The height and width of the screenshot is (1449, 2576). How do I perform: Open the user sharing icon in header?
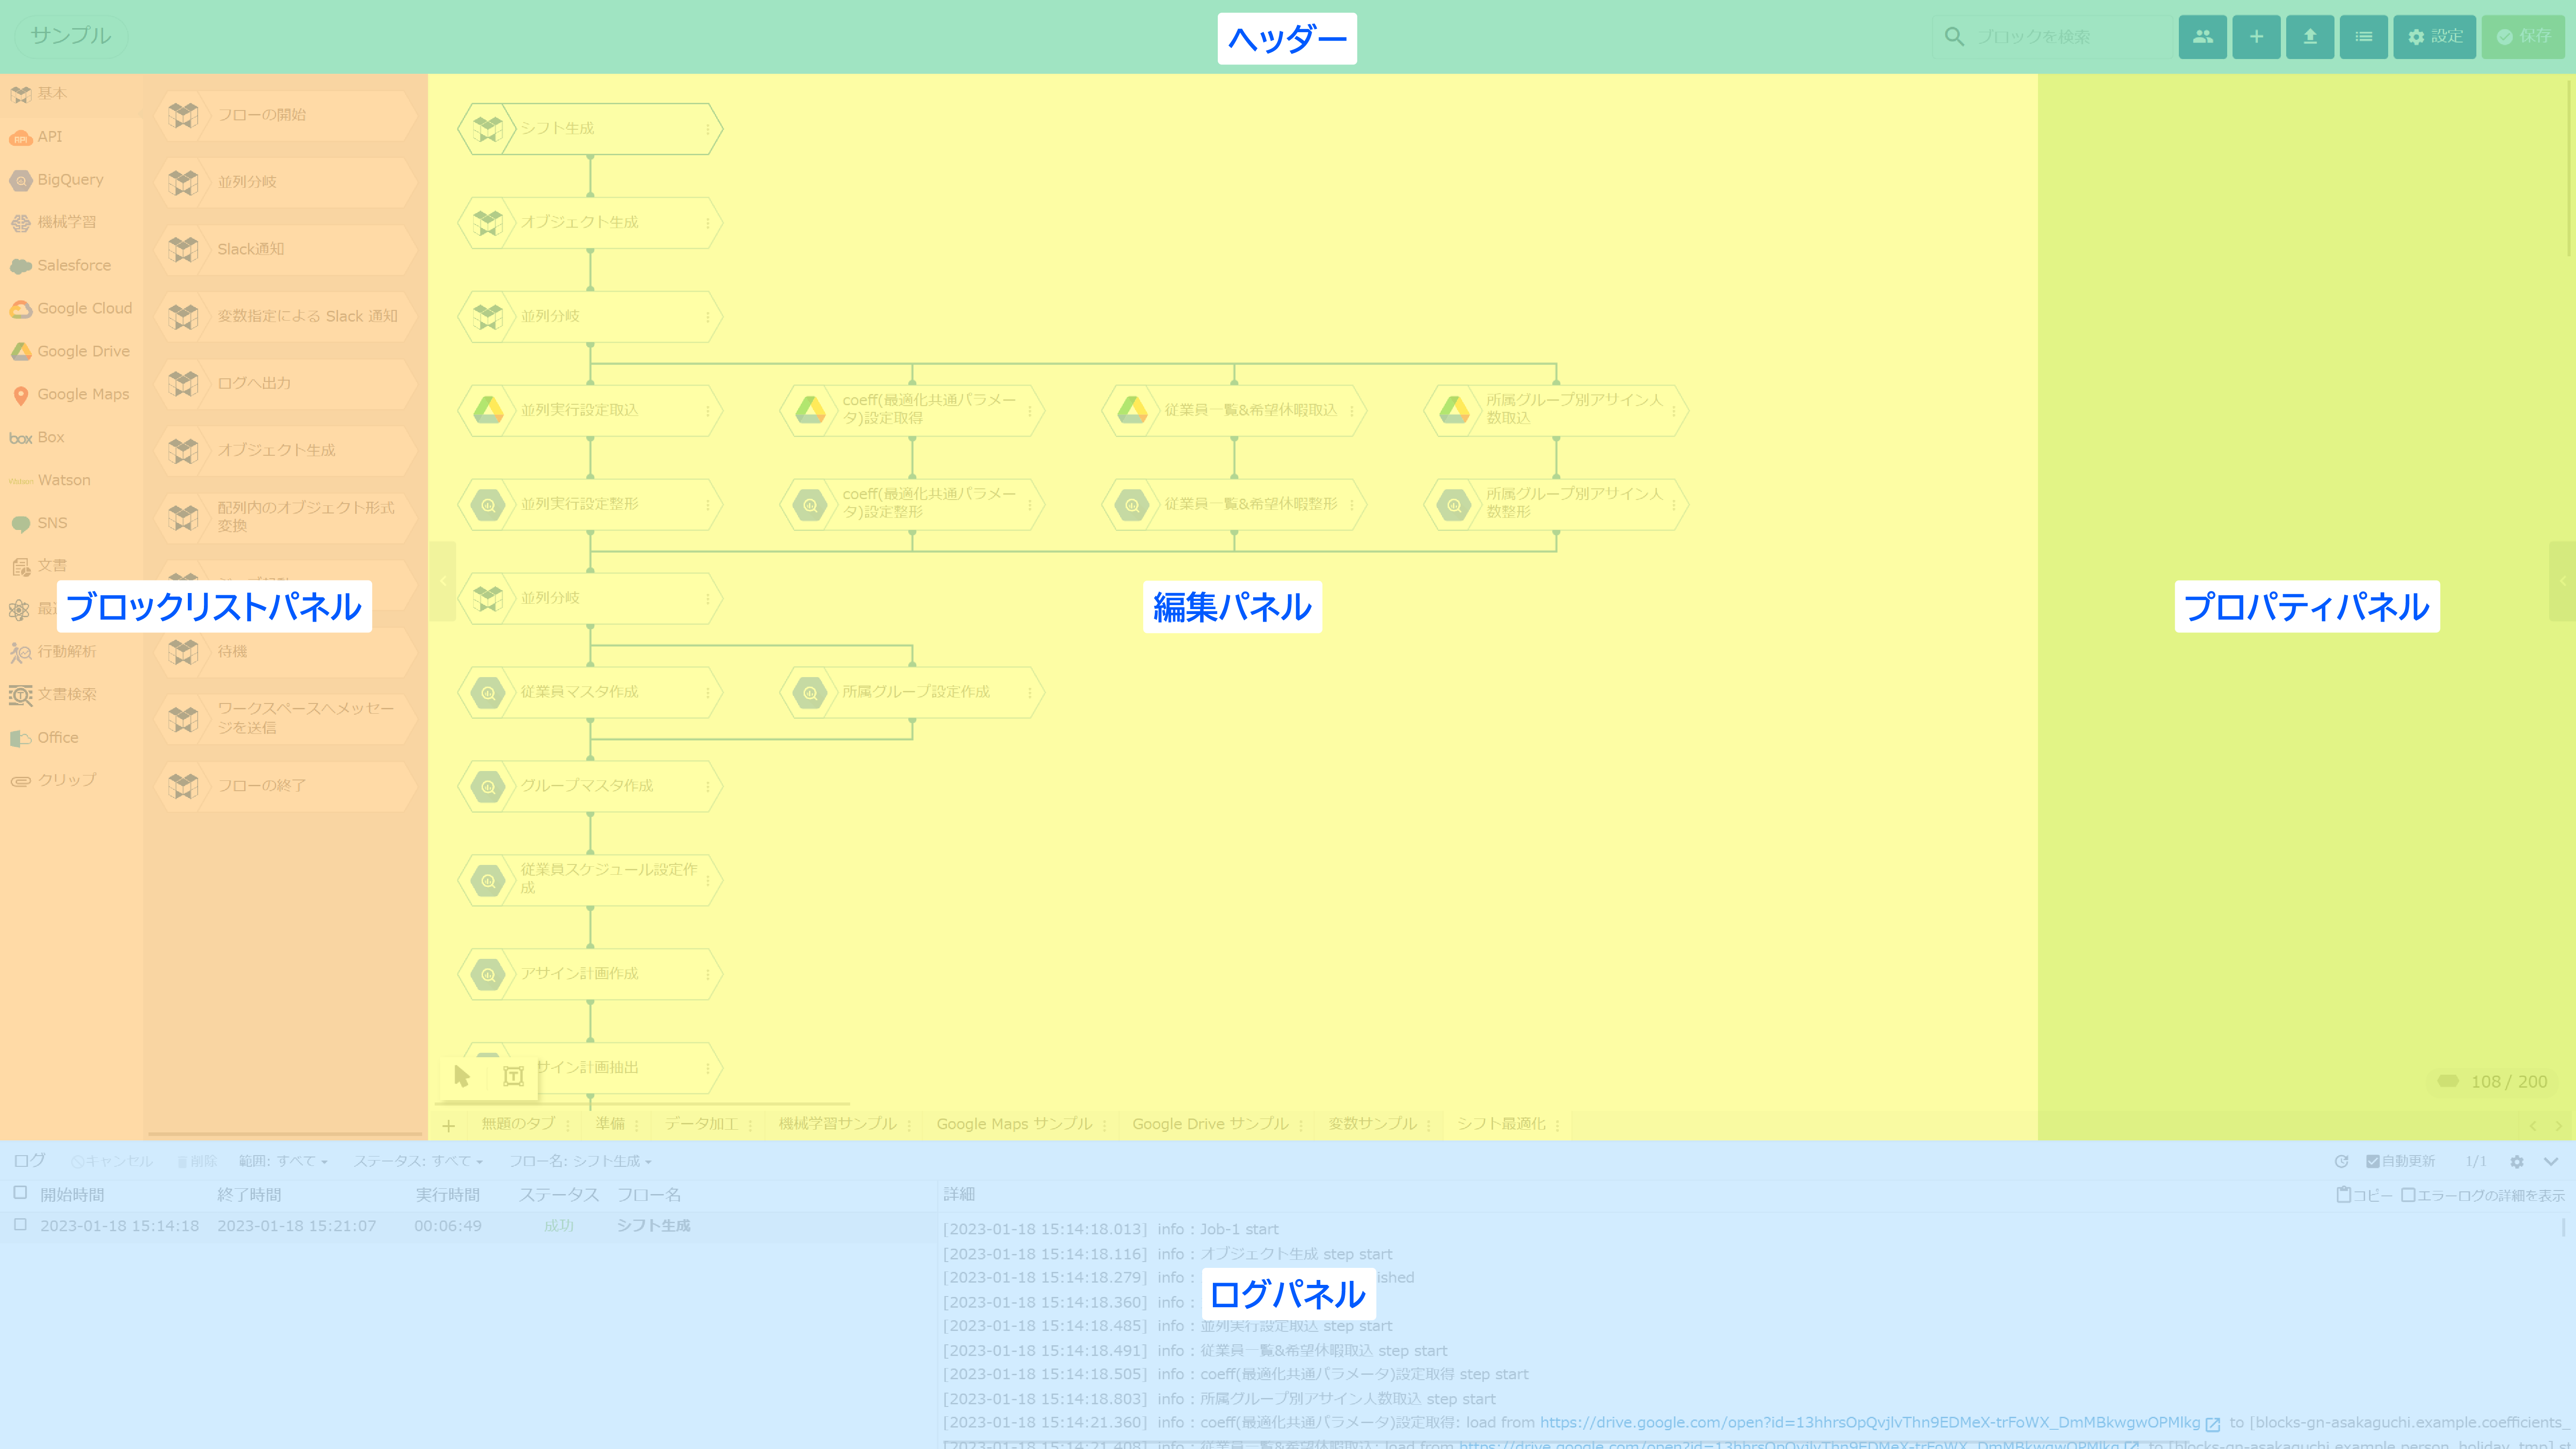pyautogui.click(x=2202, y=37)
